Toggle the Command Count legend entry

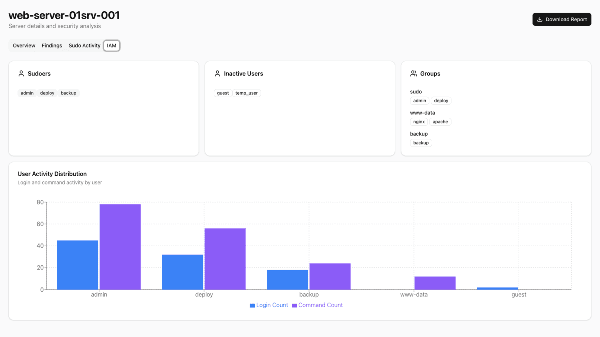317,305
